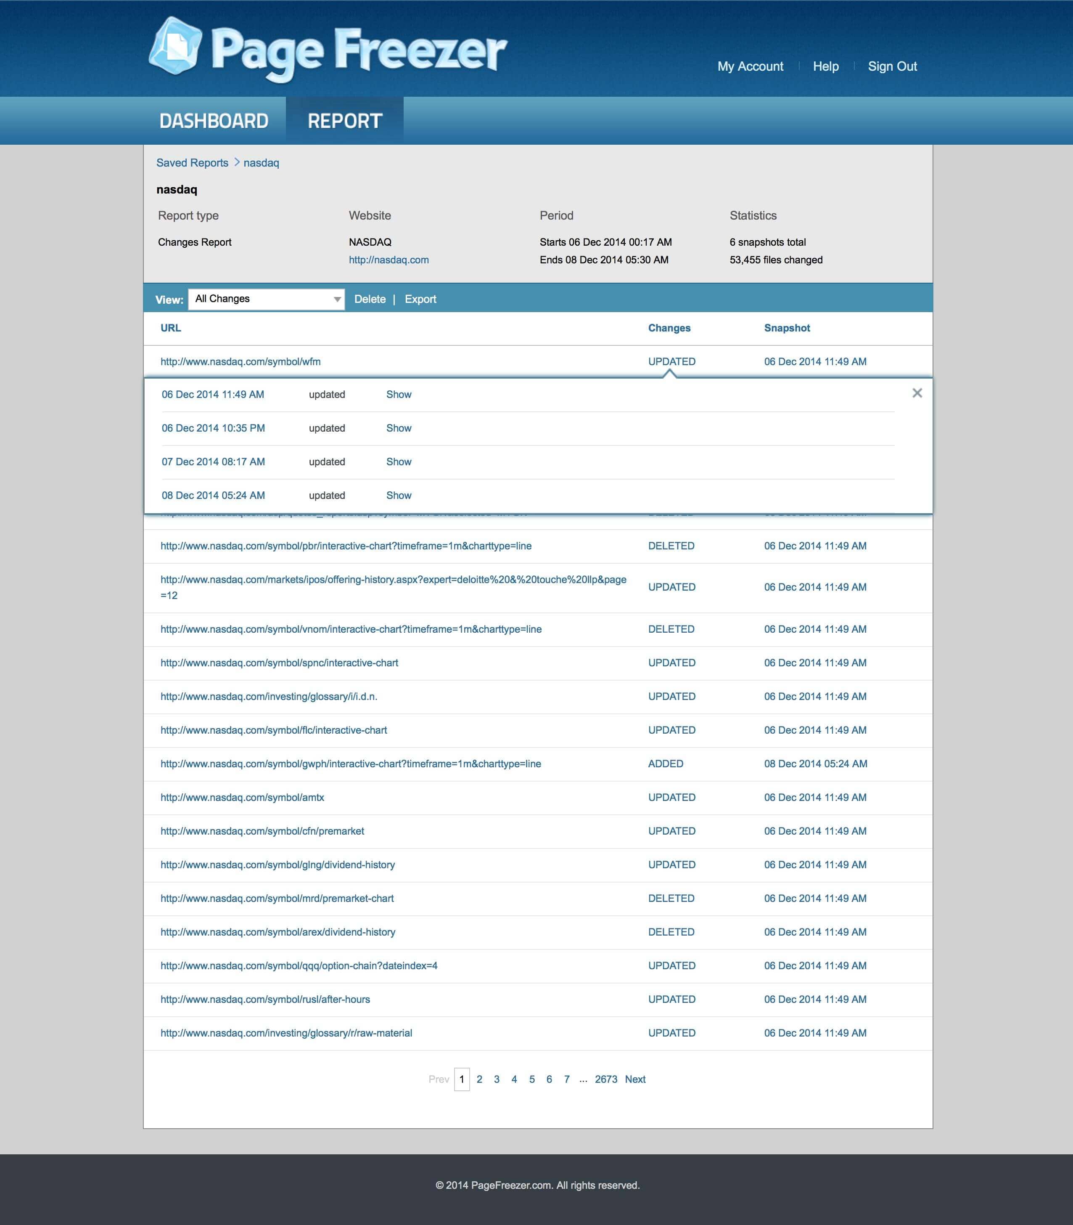Screen dimensions: 1073x1225
Task: Switch to the DASHBOARD tab
Action: [x=214, y=121]
